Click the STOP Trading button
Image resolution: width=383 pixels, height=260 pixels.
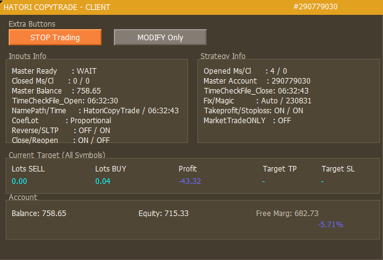pyautogui.click(x=55, y=37)
